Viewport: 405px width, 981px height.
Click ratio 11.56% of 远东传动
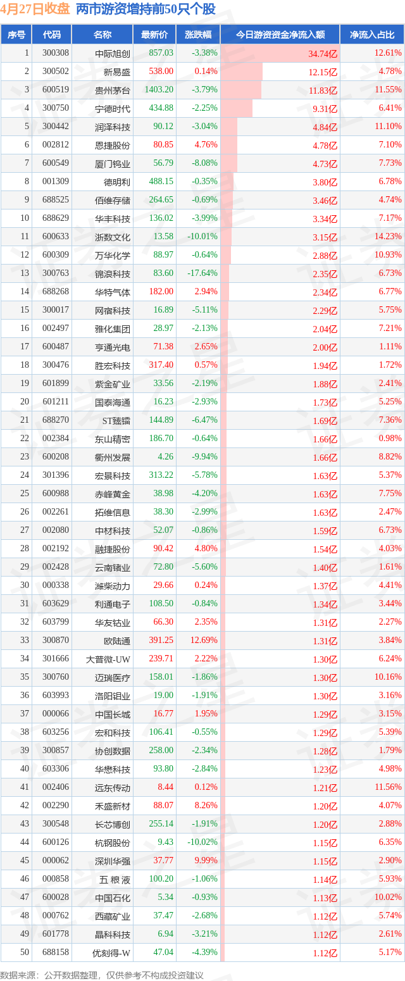pos(388,787)
